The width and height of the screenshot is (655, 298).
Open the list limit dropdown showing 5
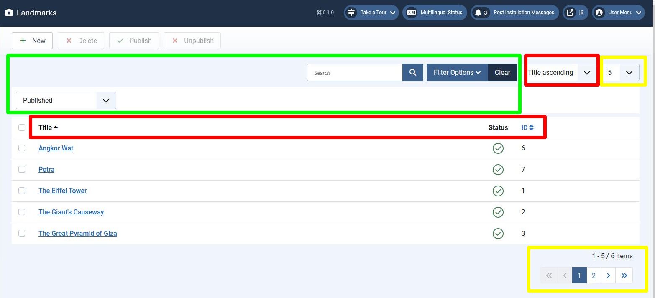tap(621, 72)
